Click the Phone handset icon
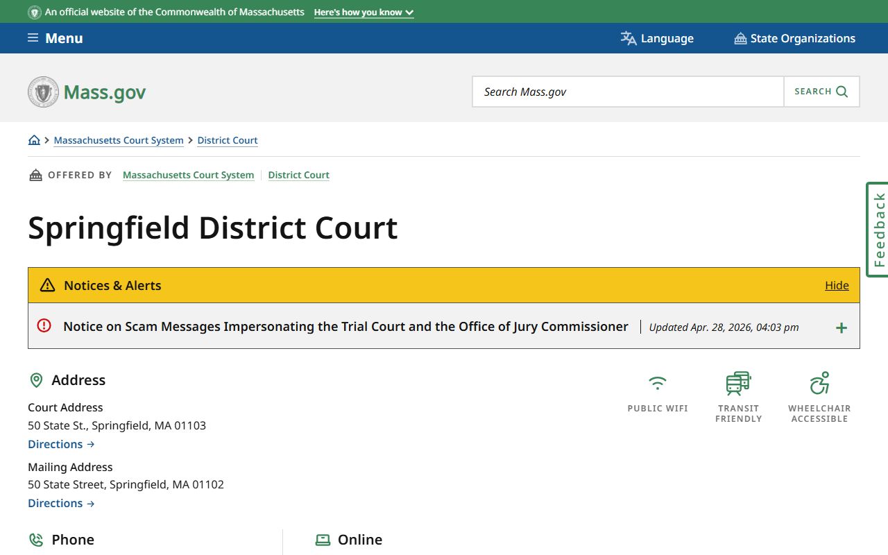Viewport: 888px width, 555px height. tap(36, 540)
